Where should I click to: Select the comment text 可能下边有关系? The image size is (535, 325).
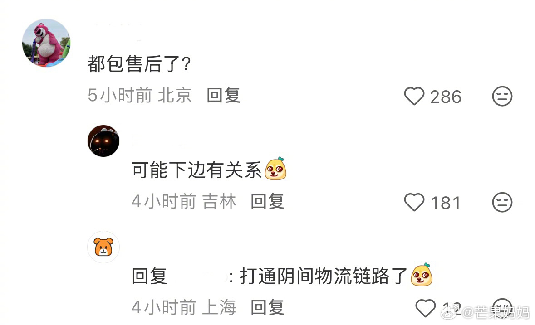[196, 170]
